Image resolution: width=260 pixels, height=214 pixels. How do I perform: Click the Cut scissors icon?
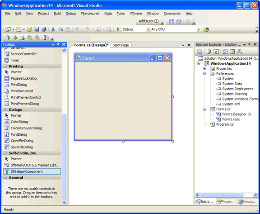[53, 29]
